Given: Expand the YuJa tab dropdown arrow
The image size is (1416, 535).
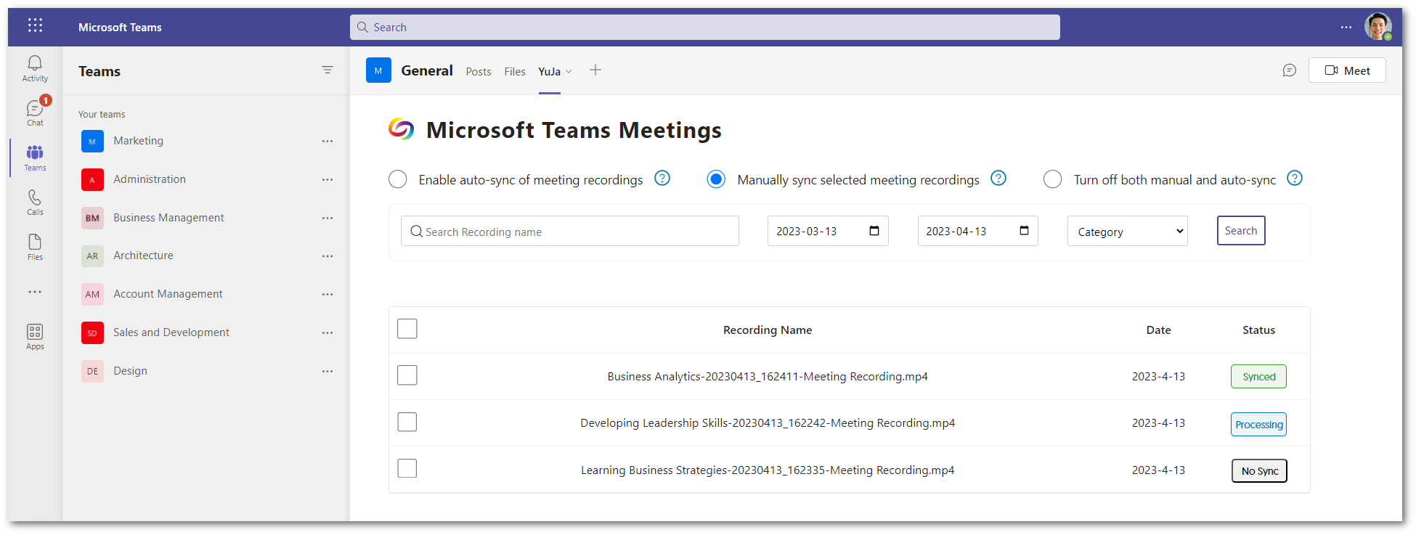Looking at the screenshot, I should [x=569, y=71].
